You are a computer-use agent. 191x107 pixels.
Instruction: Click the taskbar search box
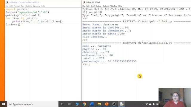[x=33, y=104]
